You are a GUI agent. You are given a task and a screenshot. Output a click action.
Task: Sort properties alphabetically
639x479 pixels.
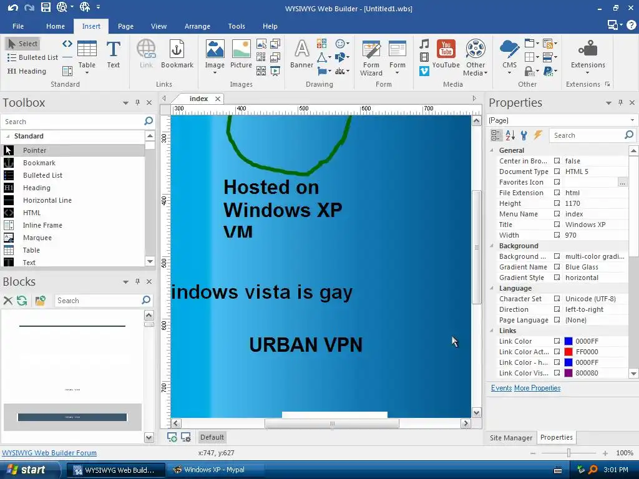510,135
